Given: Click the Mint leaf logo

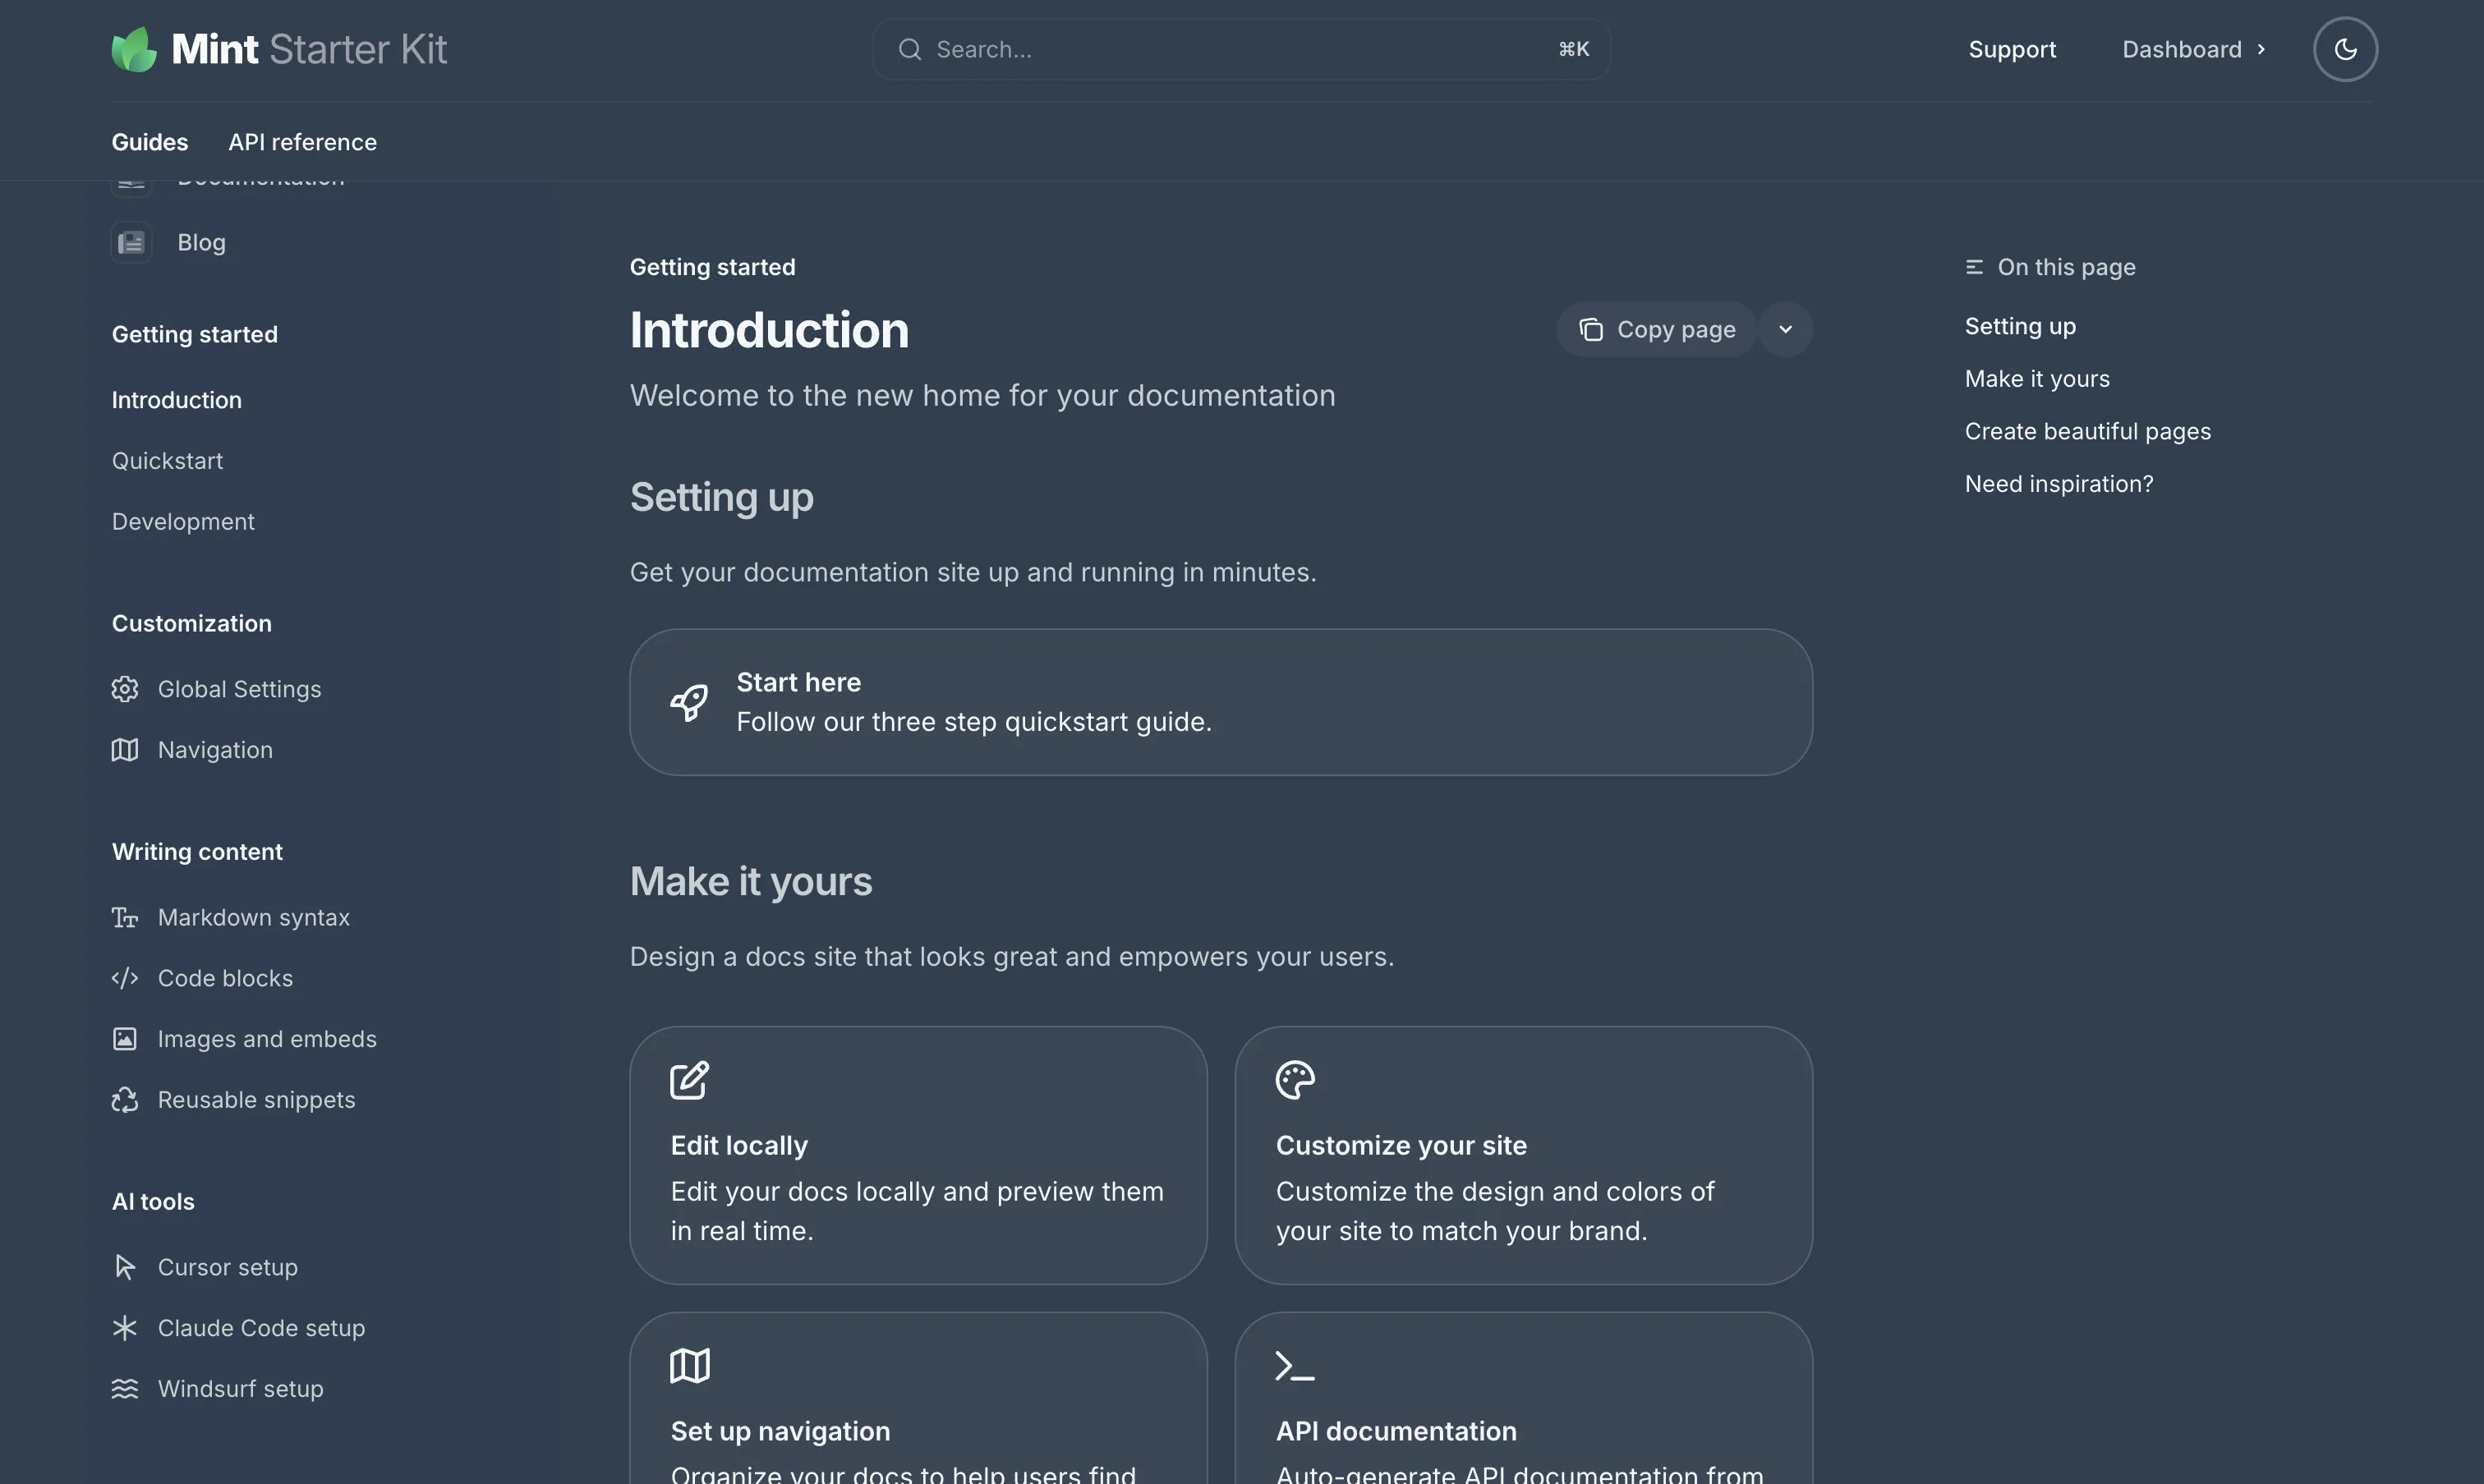Looking at the screenshot, I should pyautogui.click(x=135, y=47).
